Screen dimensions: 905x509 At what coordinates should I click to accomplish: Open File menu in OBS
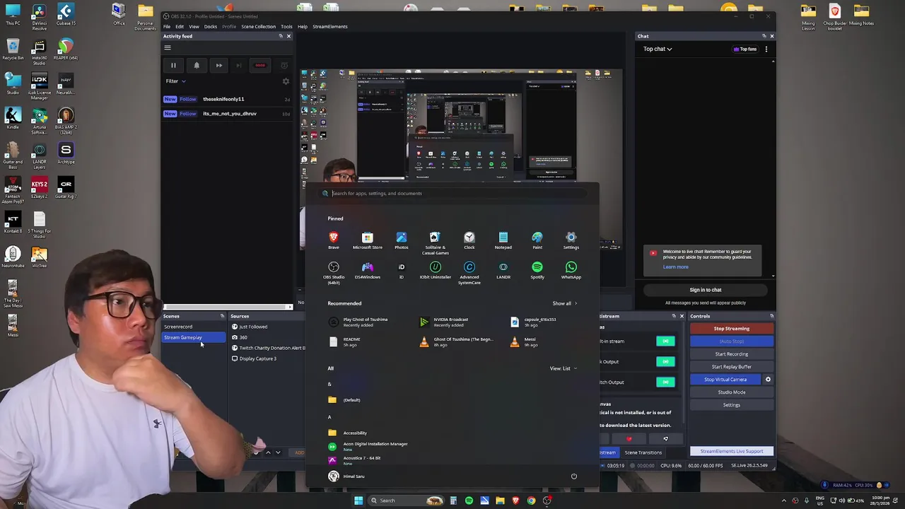167,26
